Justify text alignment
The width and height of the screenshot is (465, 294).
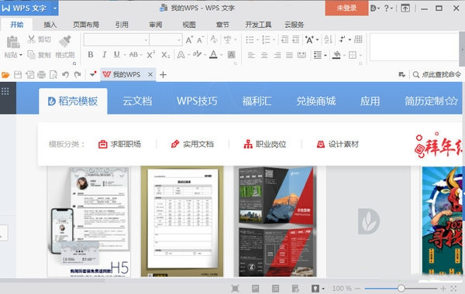(289, 55)
